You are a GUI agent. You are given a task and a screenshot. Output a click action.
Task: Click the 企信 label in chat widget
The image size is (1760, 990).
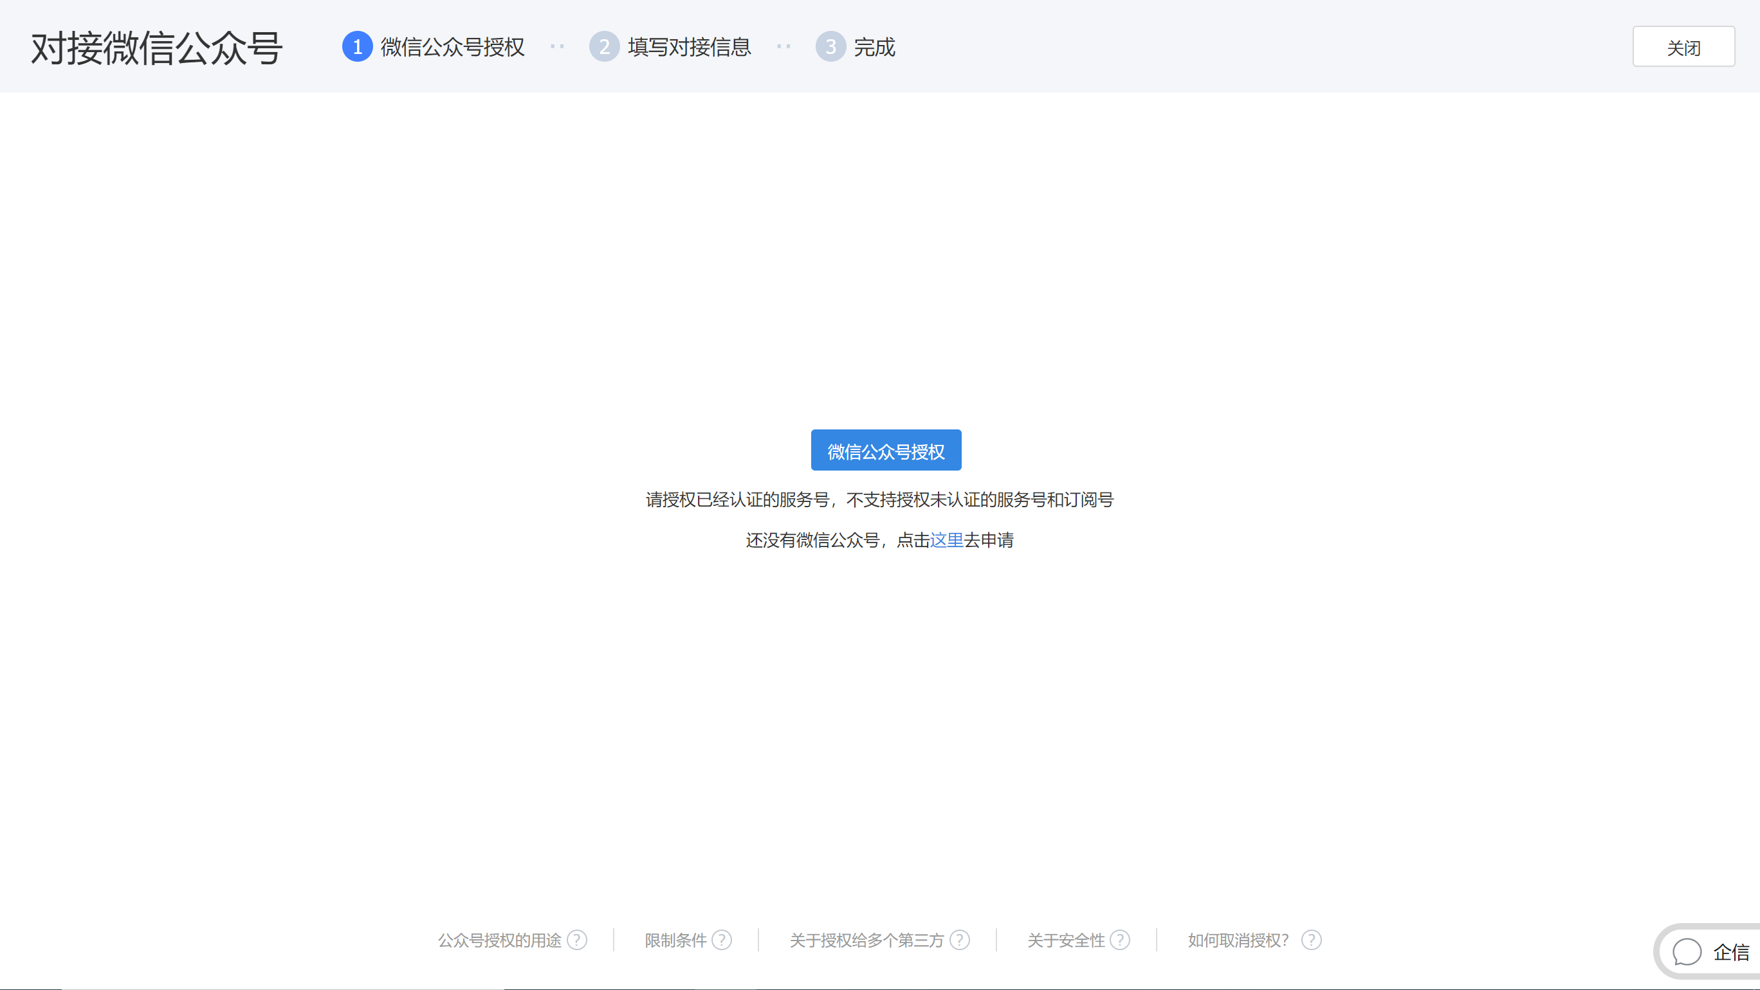(x=1730, y=952)
